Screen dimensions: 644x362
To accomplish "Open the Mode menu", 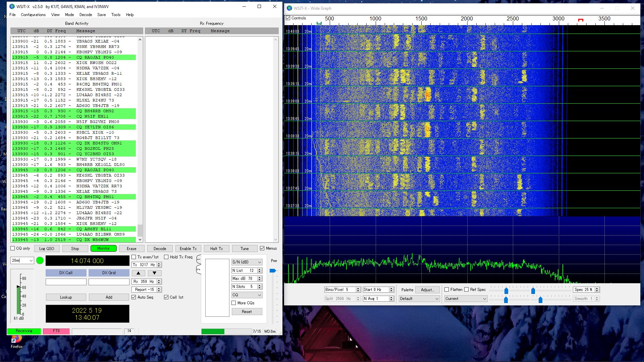I will [69, 15].
